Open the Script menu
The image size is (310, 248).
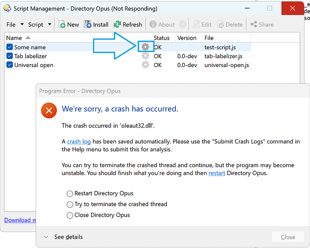(36, 25)
